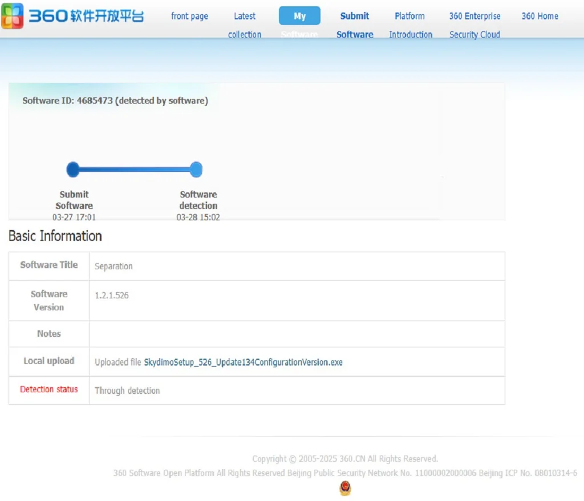
Task: Go to 360 Home
Action: coord(539,16)
